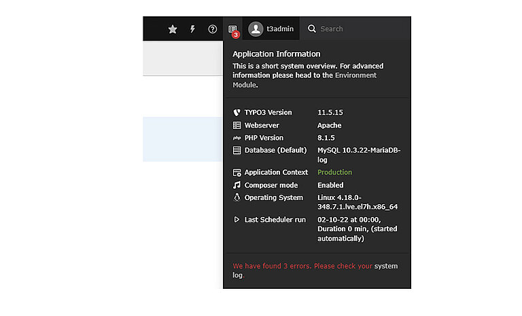Click the Webserver icon
The width and height of the screenshot is (522, 316).
(237, 125)
